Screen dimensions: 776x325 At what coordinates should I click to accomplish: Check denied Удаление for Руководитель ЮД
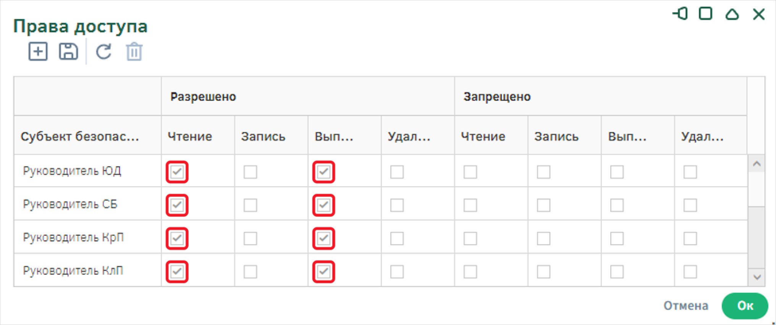[690, 172]
